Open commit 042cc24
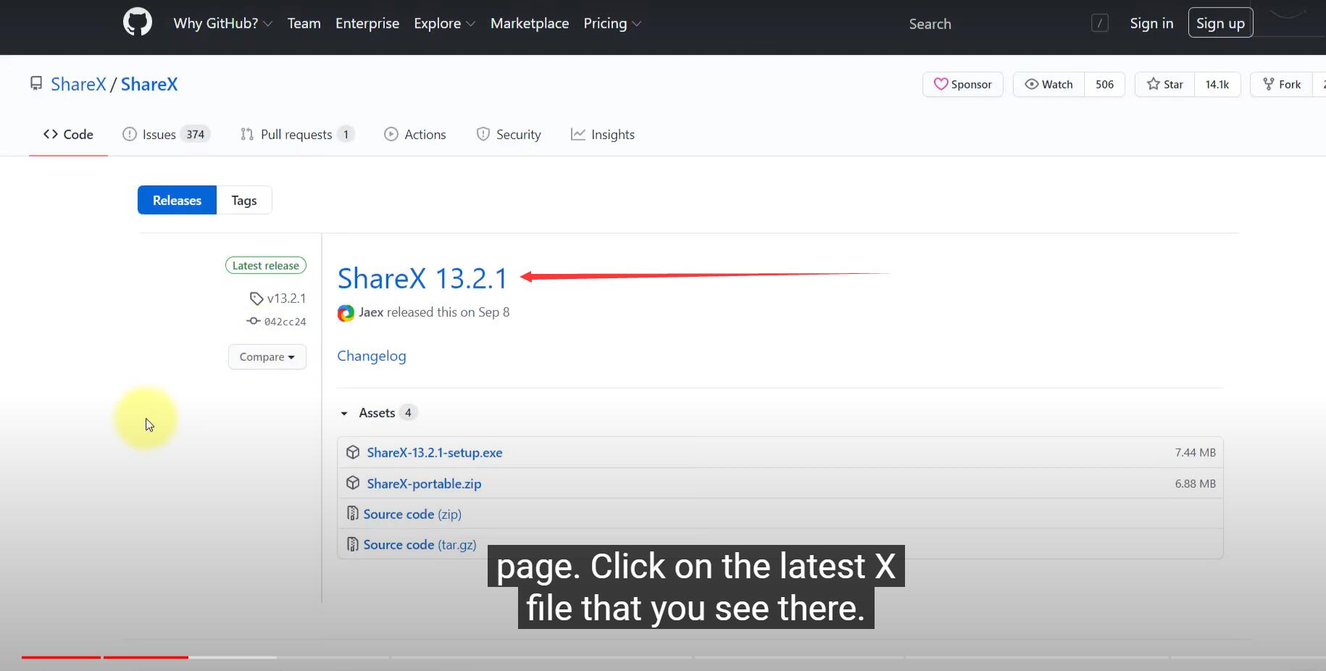The height and width of the screenshot is (671, 1326). click(x=277, y=321)
